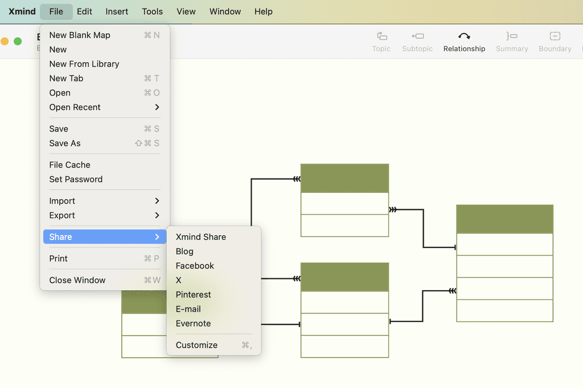Send the map to Evernote
Image resolution: width=583 pixels, height=388 pixels.
pyautogui.click(x=194, y=323)
